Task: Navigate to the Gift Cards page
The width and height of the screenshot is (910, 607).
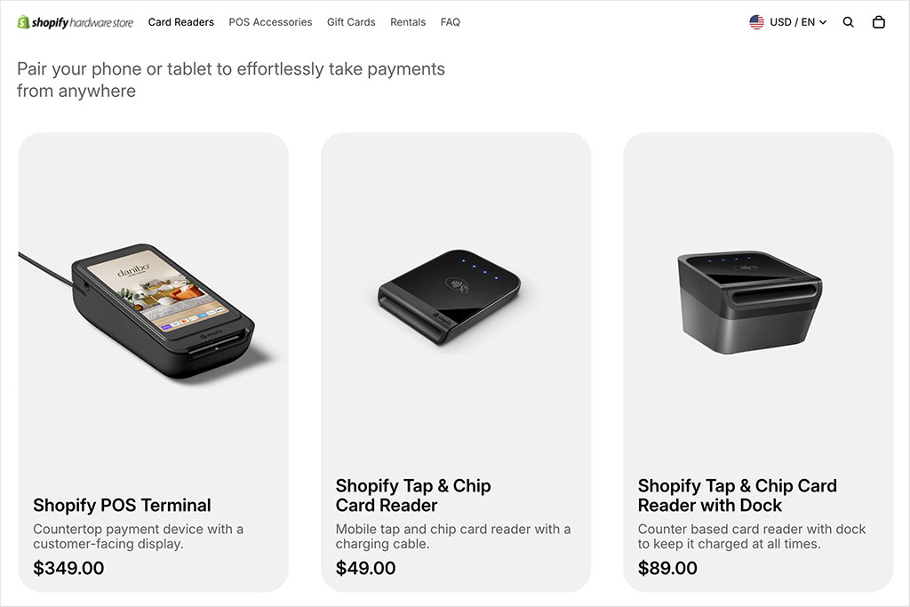Action: click(x=351, y=21)
